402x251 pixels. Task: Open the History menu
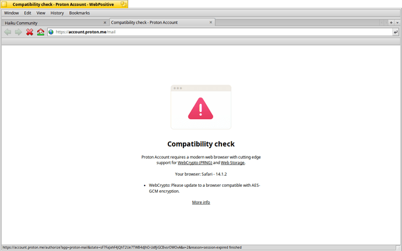coord(57,13)
